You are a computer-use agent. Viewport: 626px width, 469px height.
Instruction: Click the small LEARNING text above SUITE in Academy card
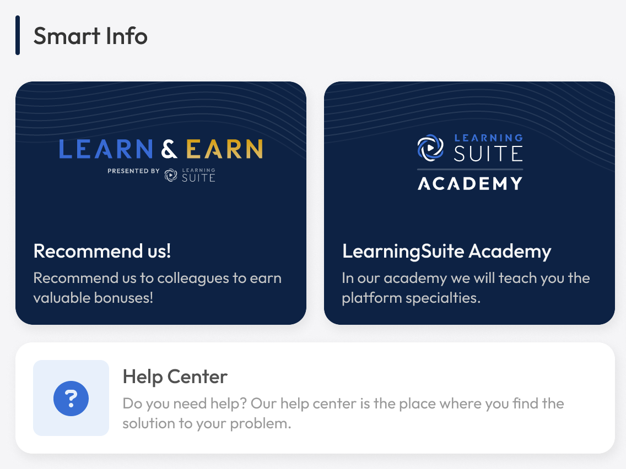488,138
